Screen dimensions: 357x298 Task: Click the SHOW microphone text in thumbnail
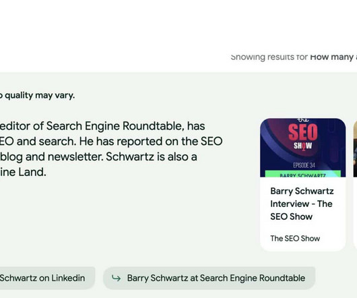[302, 146]
